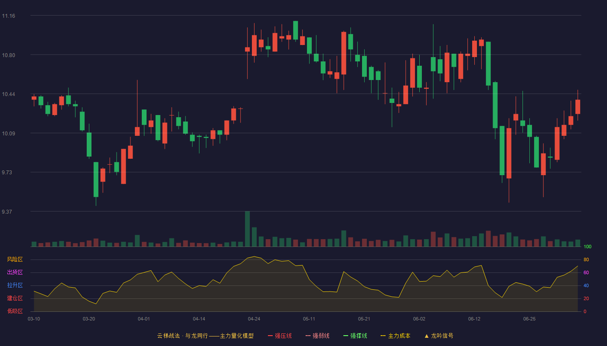Click the 04-24 date label
This screenshot has width=607, height=346.
[x=254, y=319]
